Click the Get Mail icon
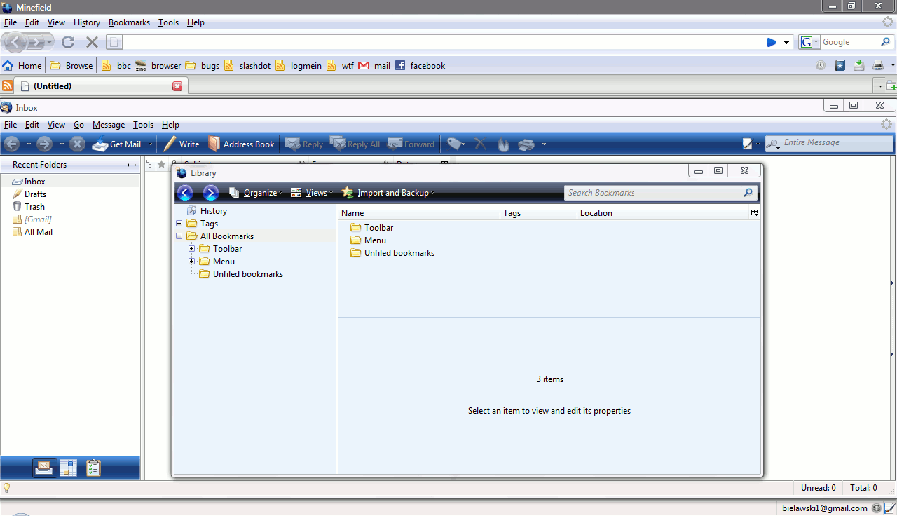Image resolution: width=897 pixels, height=516 pixels. click(114, 144)
